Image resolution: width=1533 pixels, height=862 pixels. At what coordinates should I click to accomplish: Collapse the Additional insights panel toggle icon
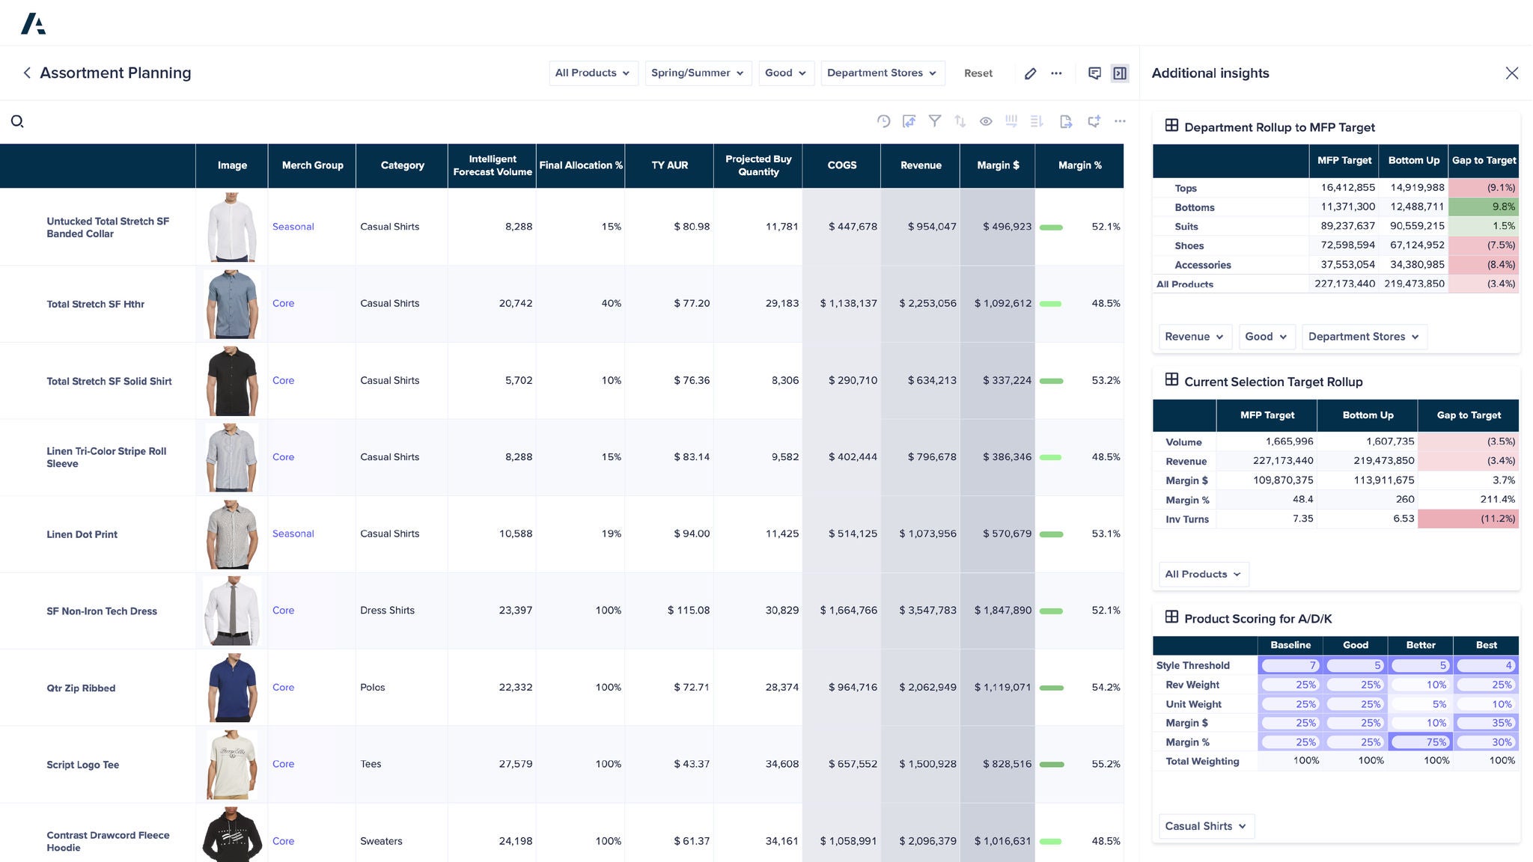[1120, 73]
